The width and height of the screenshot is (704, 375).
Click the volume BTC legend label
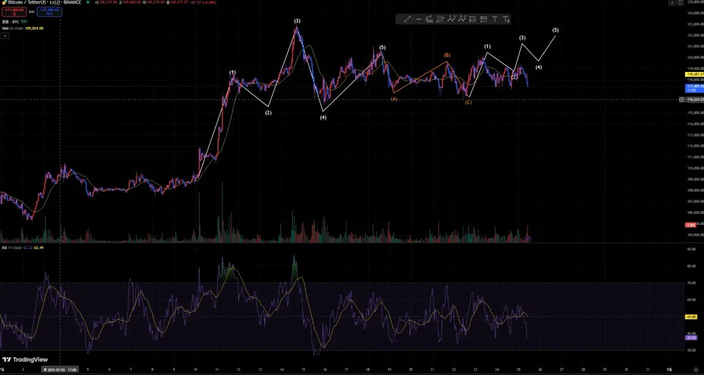coord(10,22)
